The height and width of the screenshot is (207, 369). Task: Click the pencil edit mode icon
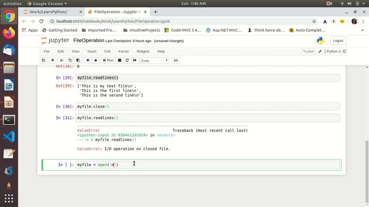pos(320,51)
